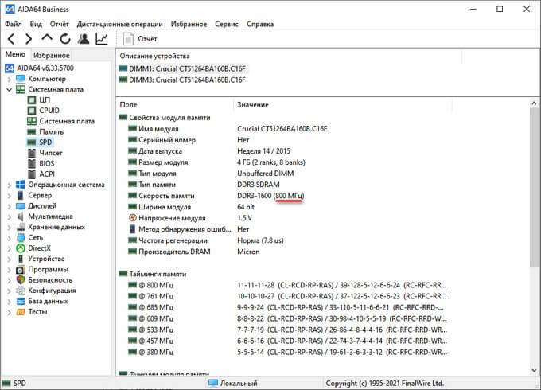
Task: Open the Дистанционные операции menu
Action: click(x=119, y=24)
